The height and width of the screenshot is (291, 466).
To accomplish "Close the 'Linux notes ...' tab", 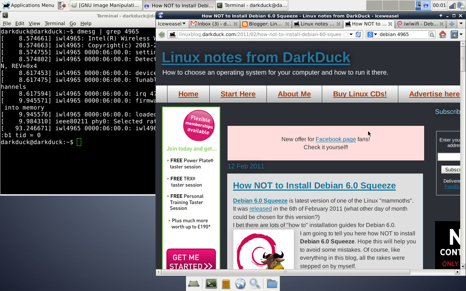I will pos(338,24).
